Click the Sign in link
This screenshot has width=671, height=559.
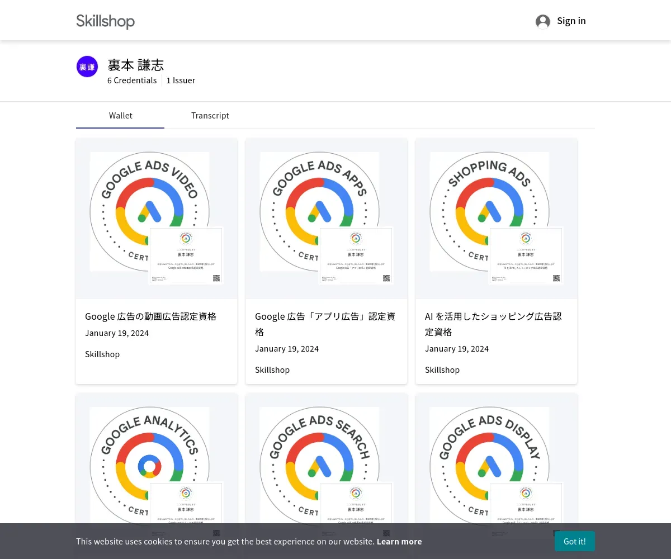click(571, 21)
